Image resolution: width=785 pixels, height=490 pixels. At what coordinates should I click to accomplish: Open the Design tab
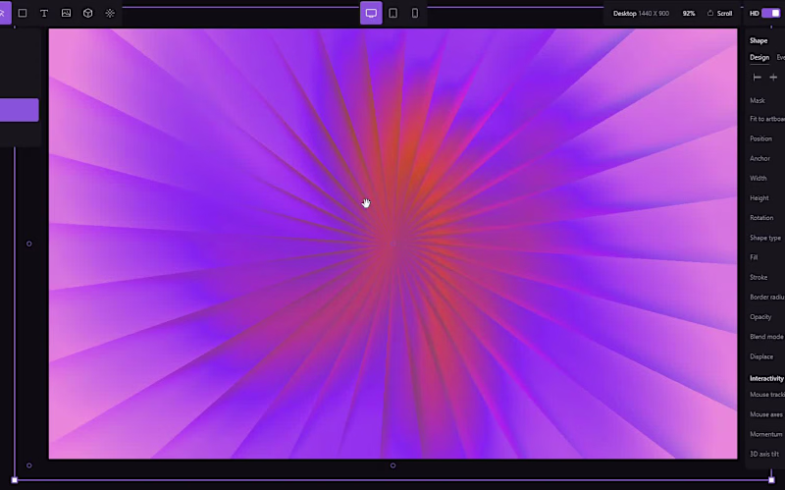pyautogui.click(x=759, y=57)
